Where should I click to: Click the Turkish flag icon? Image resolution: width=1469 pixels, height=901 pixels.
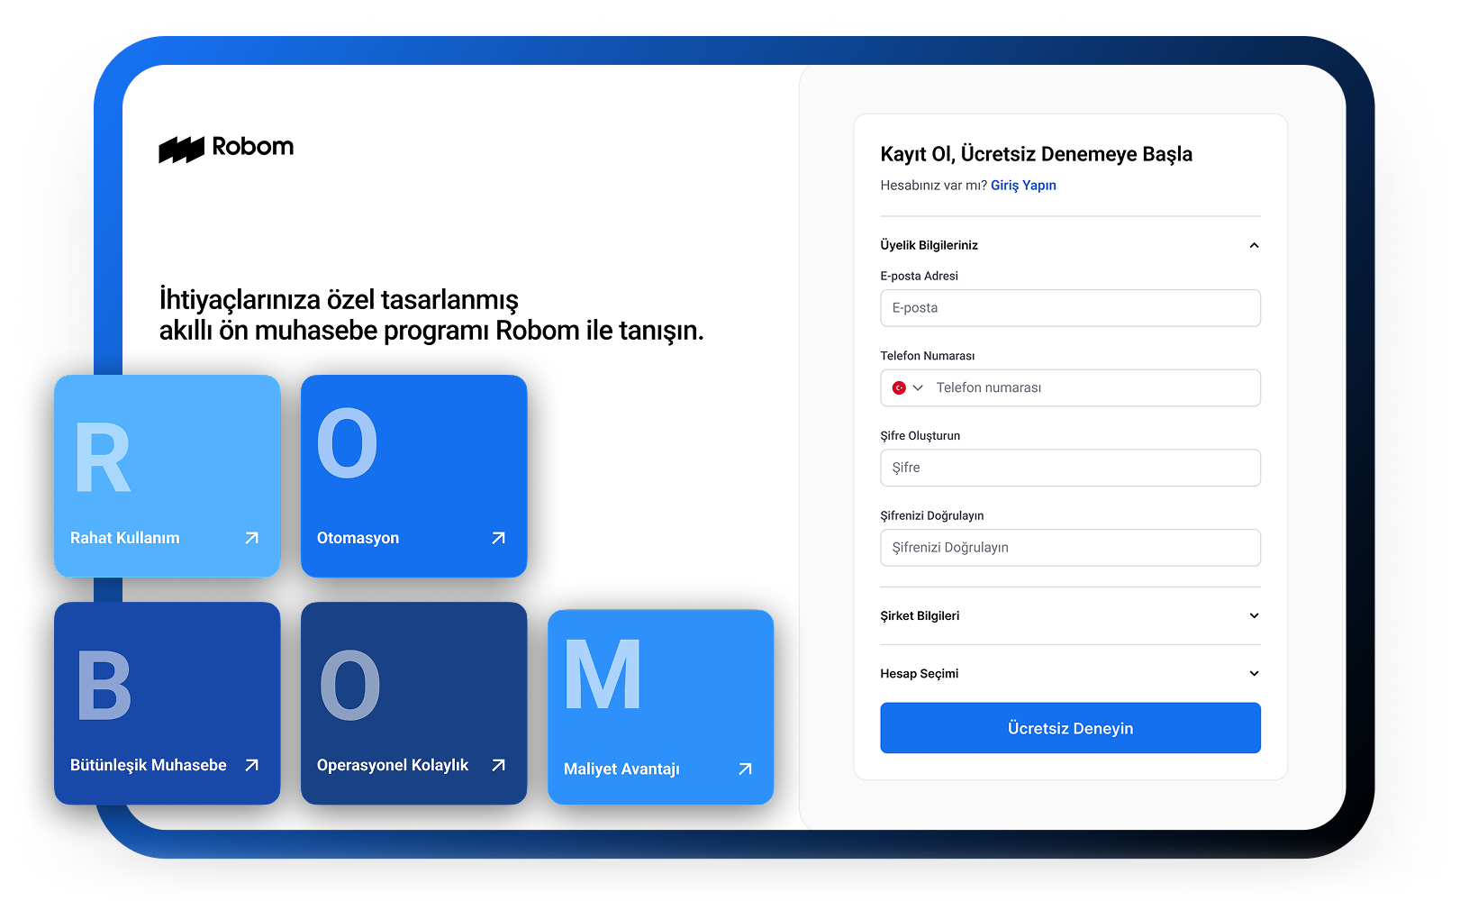tap(899, 387)
